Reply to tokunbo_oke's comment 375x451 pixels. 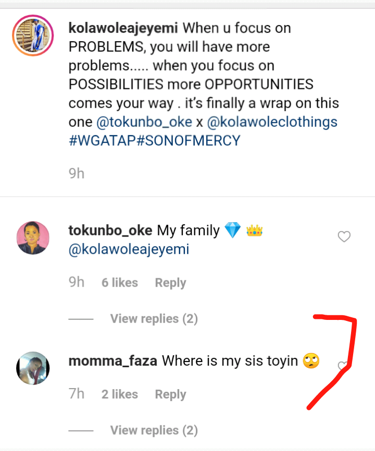pyautogui.click(x=170, y=282)
